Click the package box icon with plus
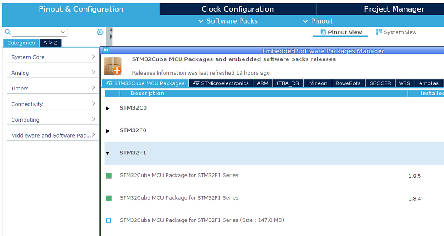This screenshot has height=236, width=444. coord(113,66)
